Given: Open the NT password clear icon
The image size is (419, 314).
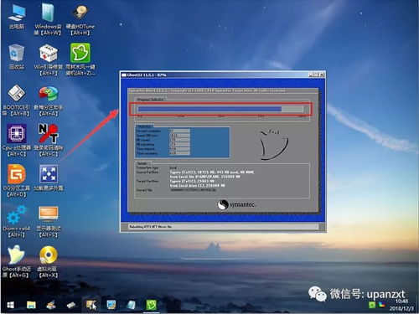Looking at the screenshot, I should [48, 141].
